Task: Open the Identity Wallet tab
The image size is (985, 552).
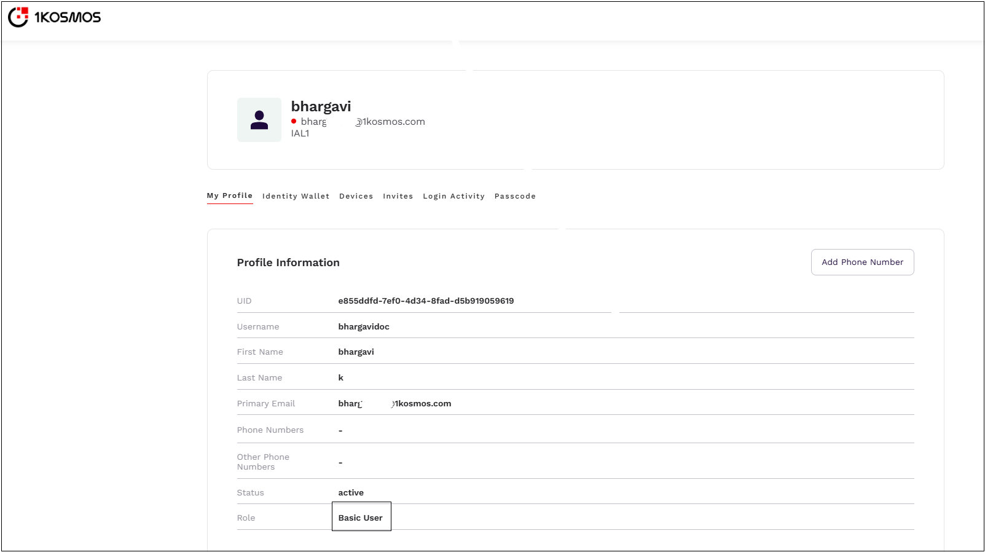Action: [296, 197]
